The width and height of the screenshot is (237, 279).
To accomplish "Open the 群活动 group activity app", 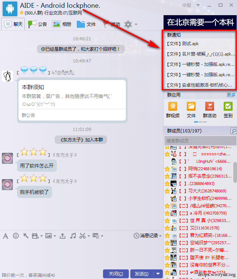I will point(210,110).
